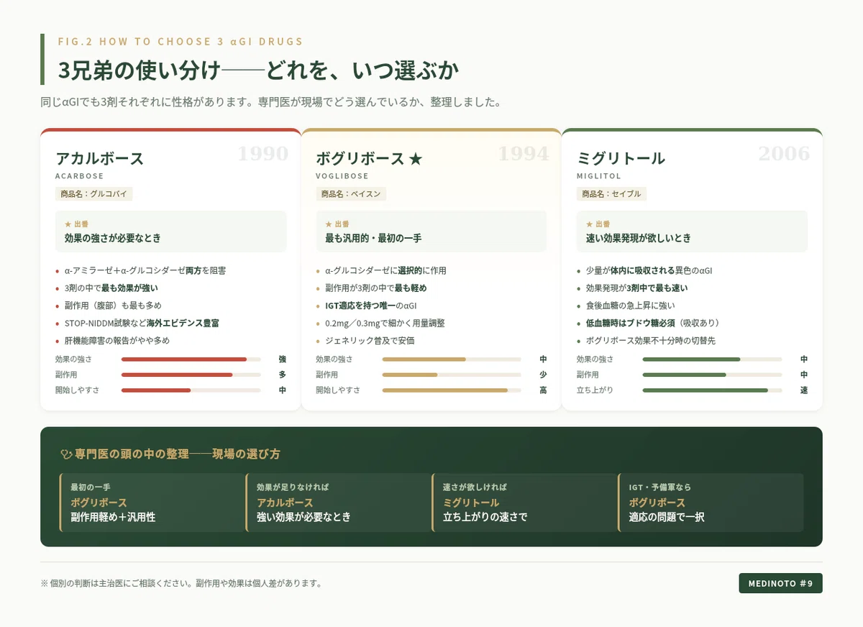Screen dimensions: 863x627
Task: Click the 1994 year label on ボグリボース card
Action: click(x=524, y=154)
